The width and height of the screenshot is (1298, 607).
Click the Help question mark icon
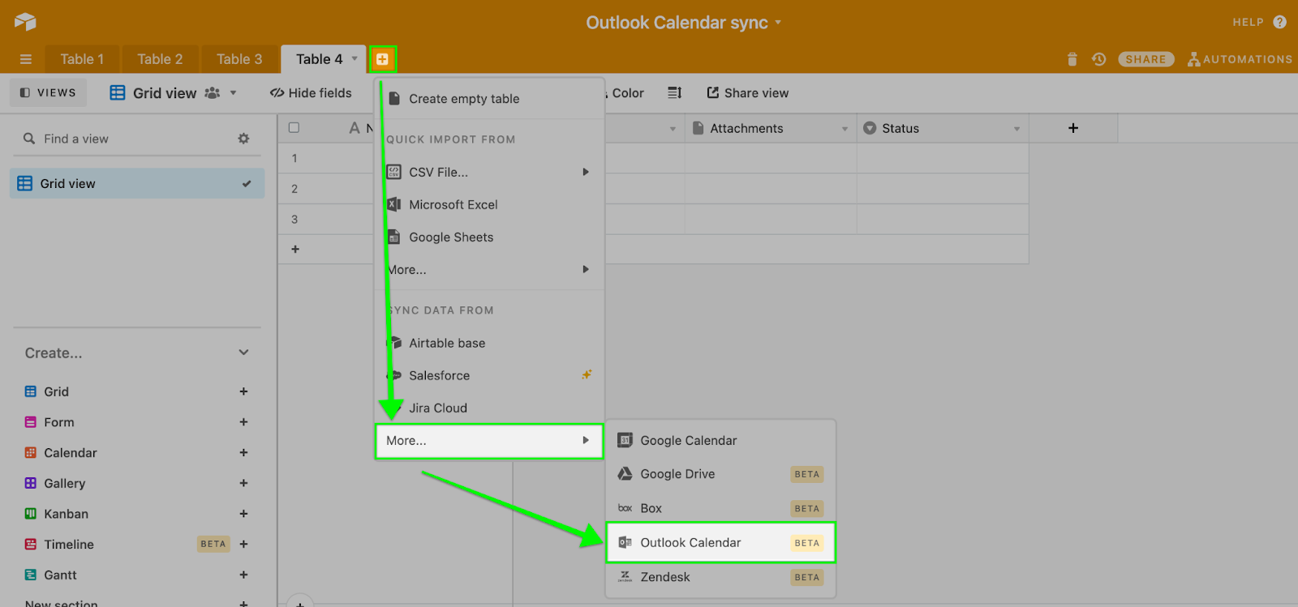(1280, 22)
